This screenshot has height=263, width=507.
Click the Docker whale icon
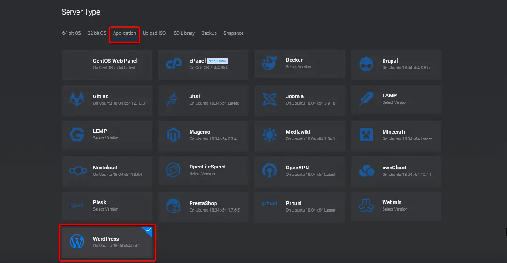coord(269,63)
